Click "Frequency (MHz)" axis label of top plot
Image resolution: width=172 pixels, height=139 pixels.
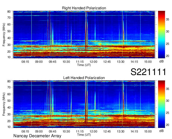pyautogui.click(x=4, y=34)
